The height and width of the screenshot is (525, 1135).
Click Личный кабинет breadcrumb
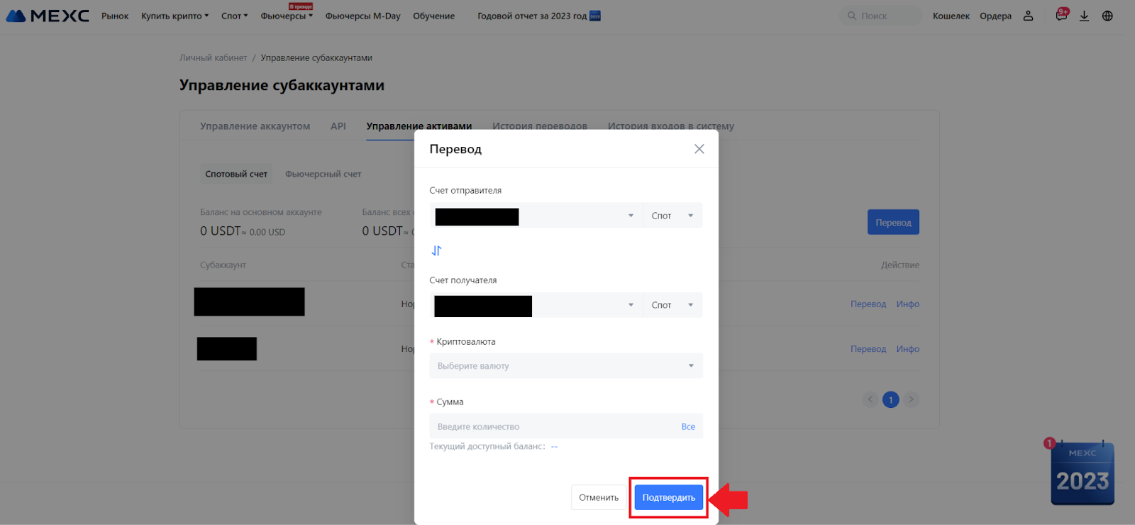pyautogui.click(x=214, y=57)
